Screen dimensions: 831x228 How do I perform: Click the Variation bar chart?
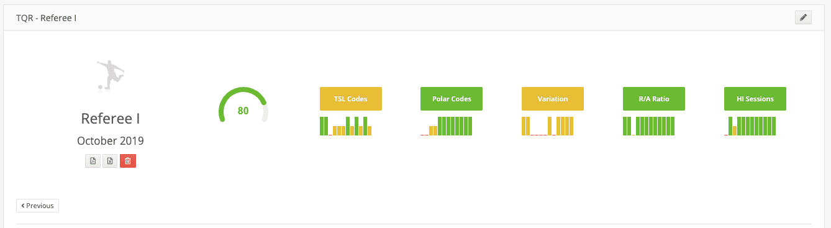547,126
